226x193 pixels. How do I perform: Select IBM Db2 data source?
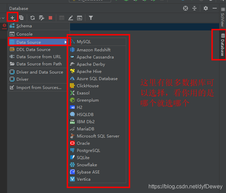point(98,122)
